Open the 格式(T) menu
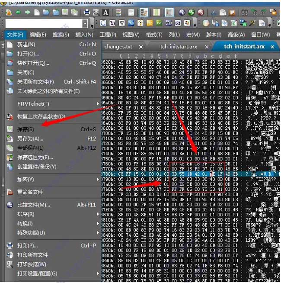Screen dimensions: 281x283 (154, 35)
